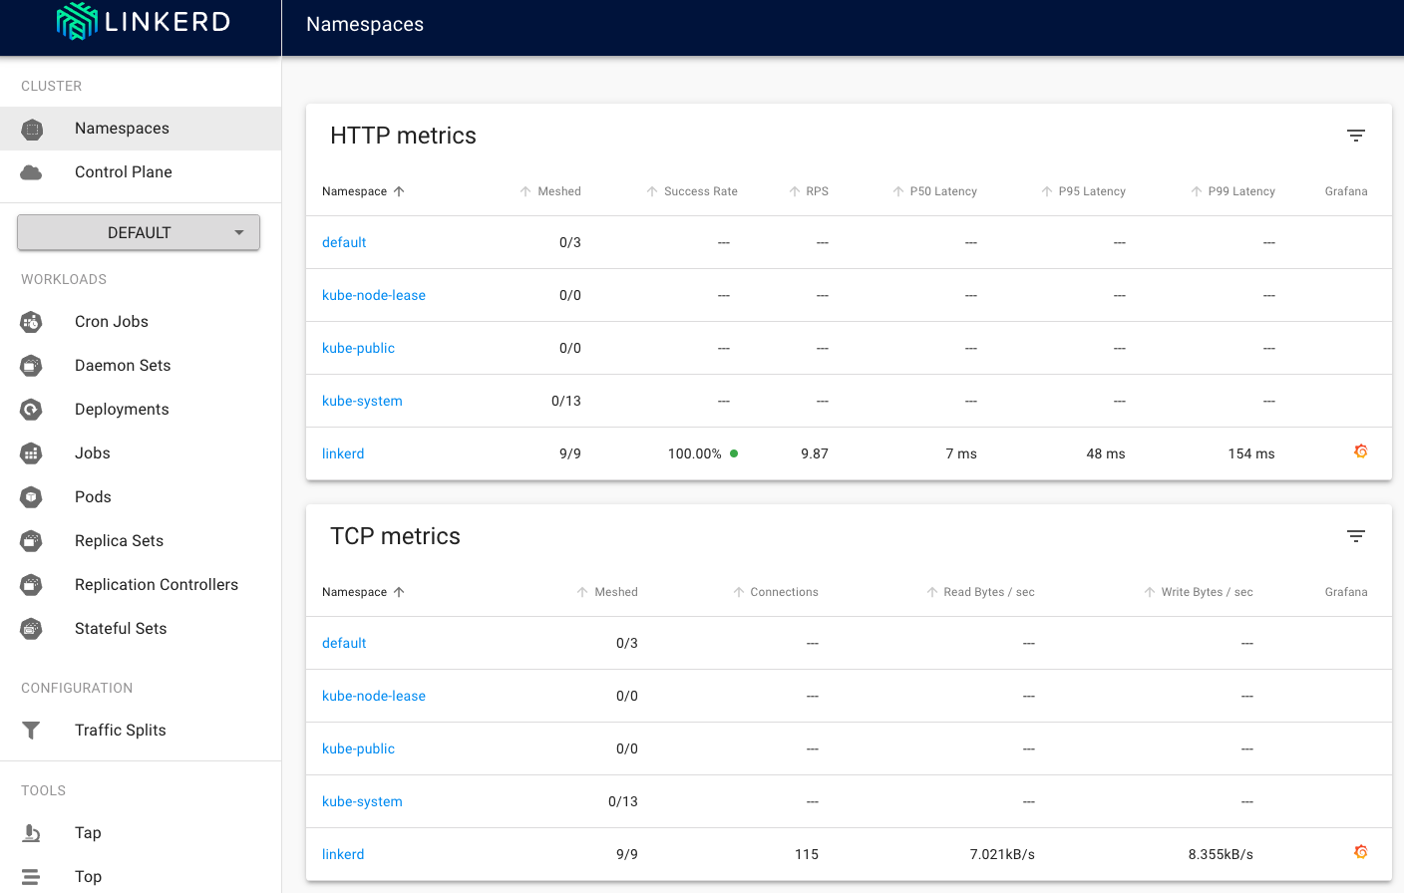Open Stateful Sets page
This screenshot has height=893, width=1404.
point(141,629)
